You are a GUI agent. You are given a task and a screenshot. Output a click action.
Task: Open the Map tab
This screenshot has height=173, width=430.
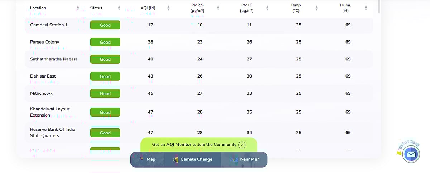click(x=148, y=159)
